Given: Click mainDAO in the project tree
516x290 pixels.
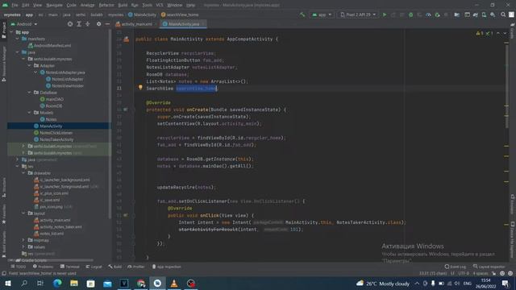Looking at the screenshot, I should pos(55,99).
